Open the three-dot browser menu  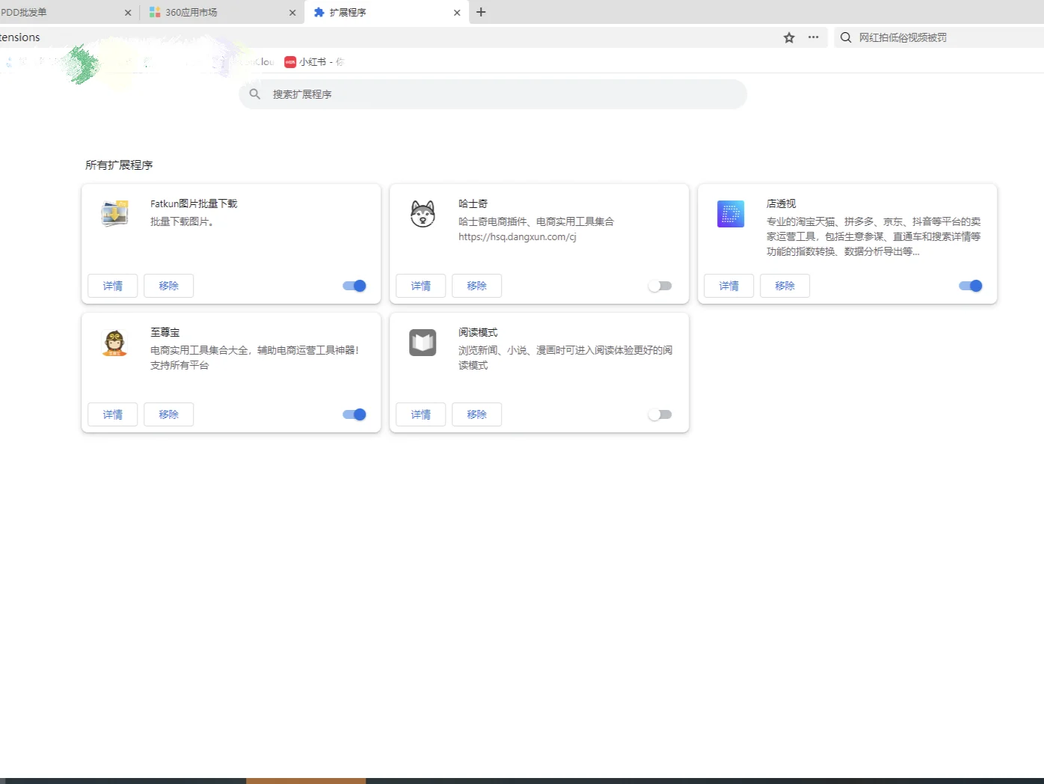point(813,37)
